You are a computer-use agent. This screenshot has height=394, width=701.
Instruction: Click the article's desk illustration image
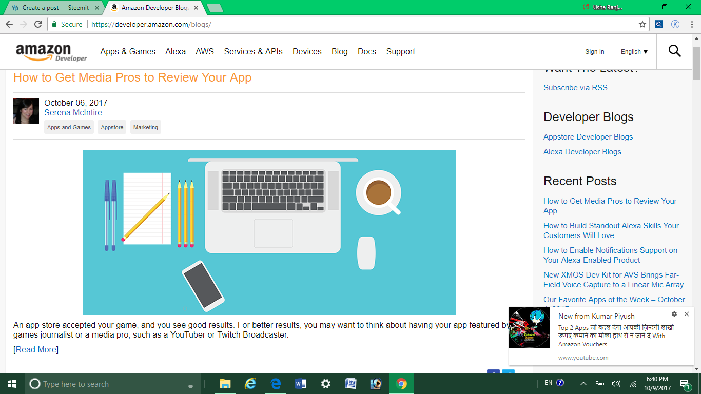pyautogui.click(x=269, y=232)
